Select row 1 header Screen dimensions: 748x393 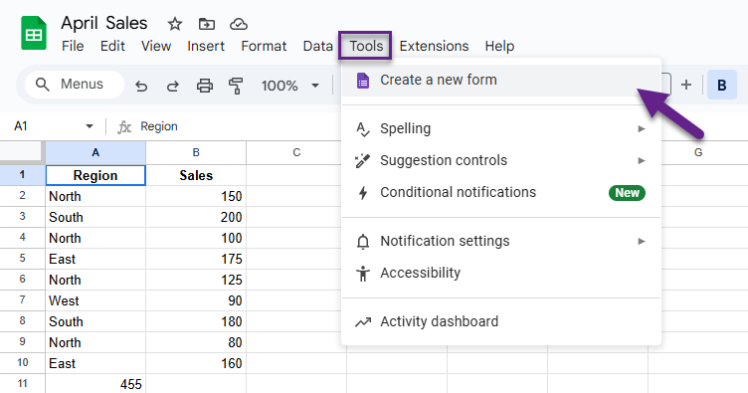(23, 174)
